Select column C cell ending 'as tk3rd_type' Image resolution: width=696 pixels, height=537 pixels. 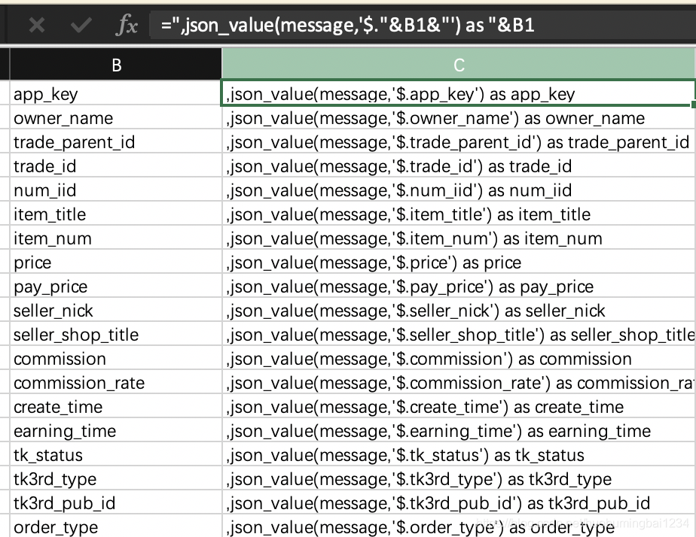[459, 478]
